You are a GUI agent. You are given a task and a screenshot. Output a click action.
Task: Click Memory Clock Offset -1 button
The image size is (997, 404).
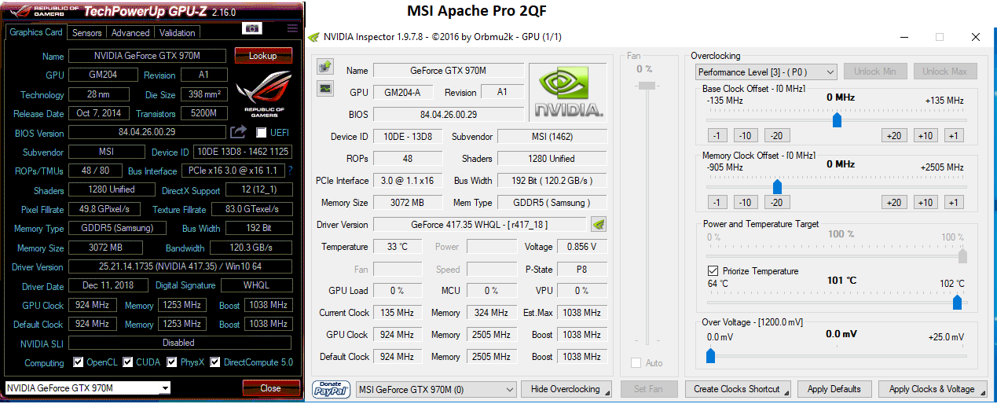(717, 202)
